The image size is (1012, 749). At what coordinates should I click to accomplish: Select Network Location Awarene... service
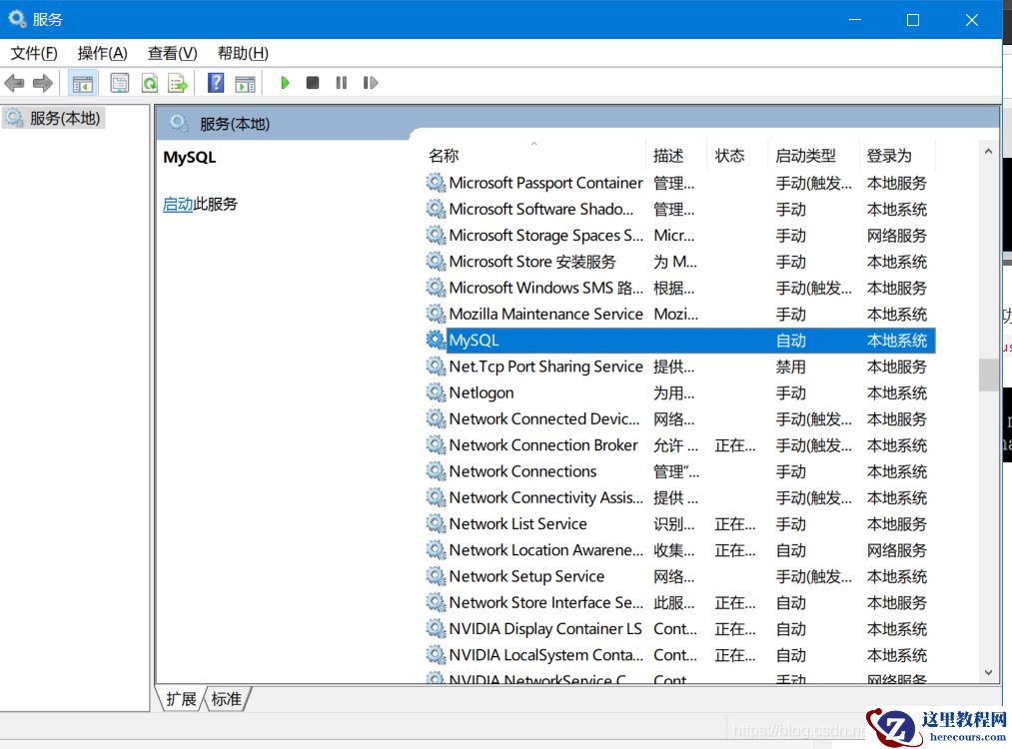[679, 550]
